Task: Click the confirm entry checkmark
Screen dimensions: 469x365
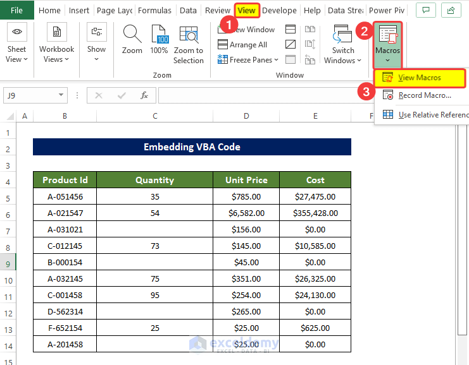Action: (x=122, y=95)
